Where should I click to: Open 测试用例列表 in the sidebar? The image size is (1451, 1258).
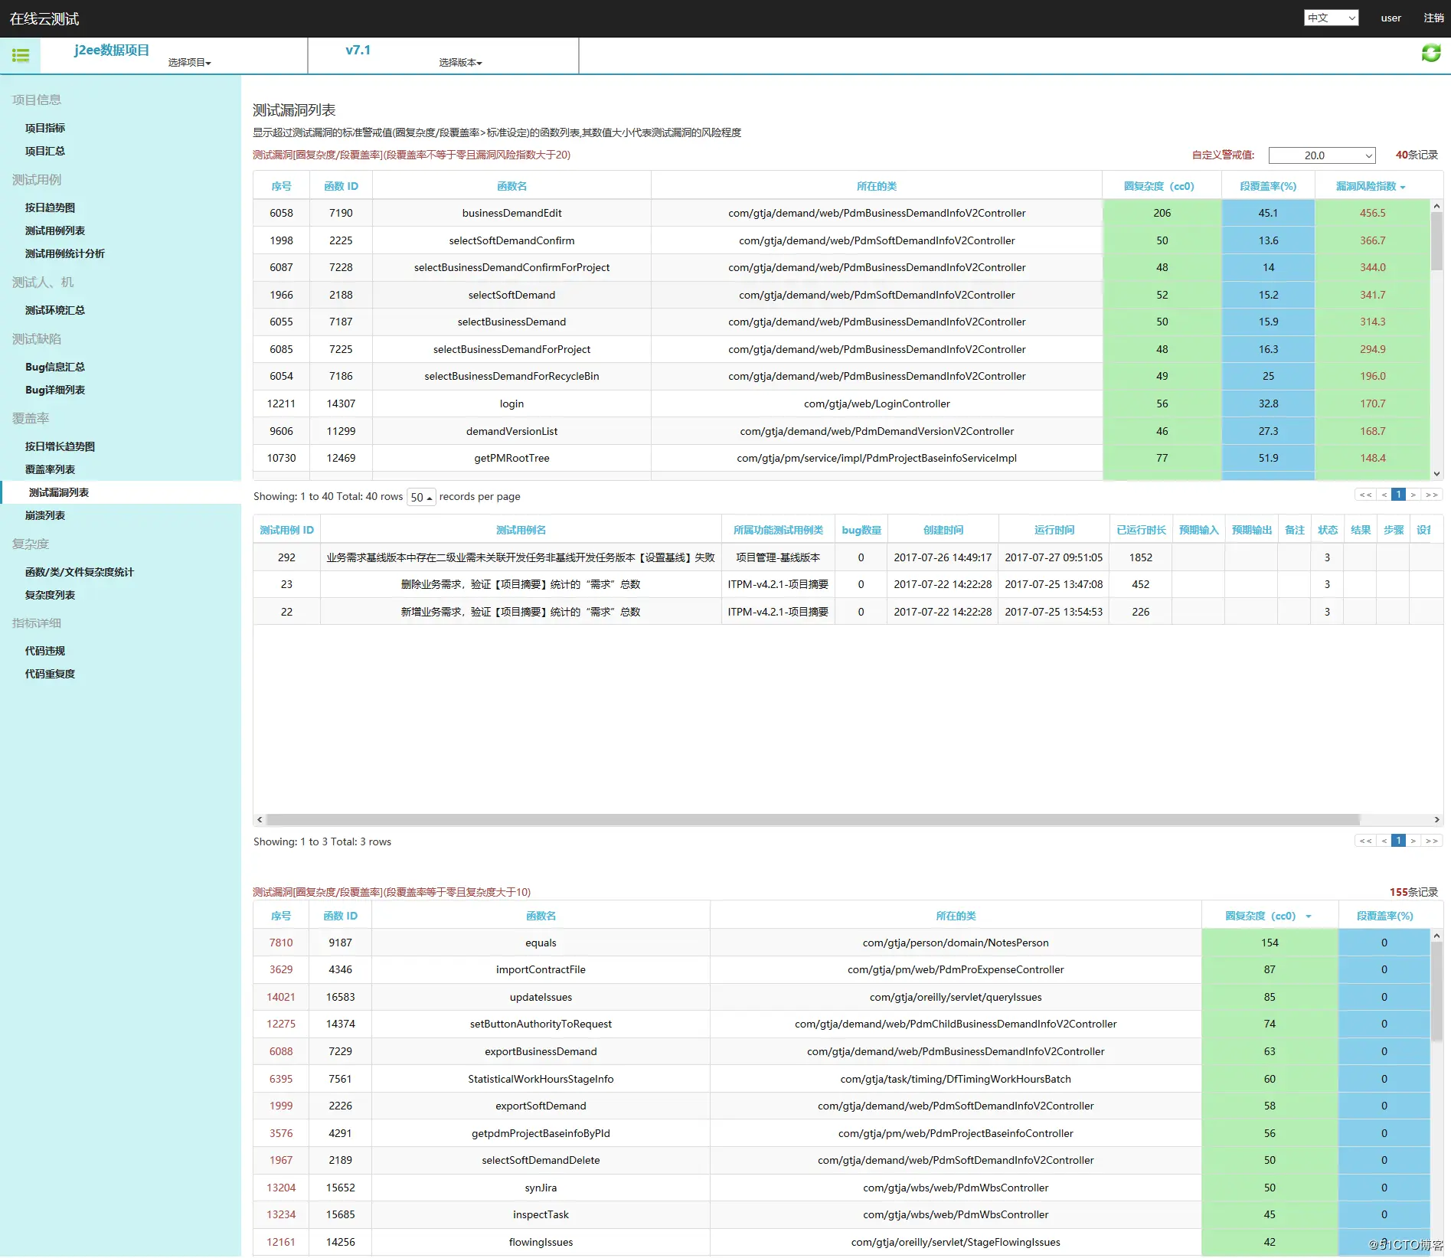coord(55,230)
